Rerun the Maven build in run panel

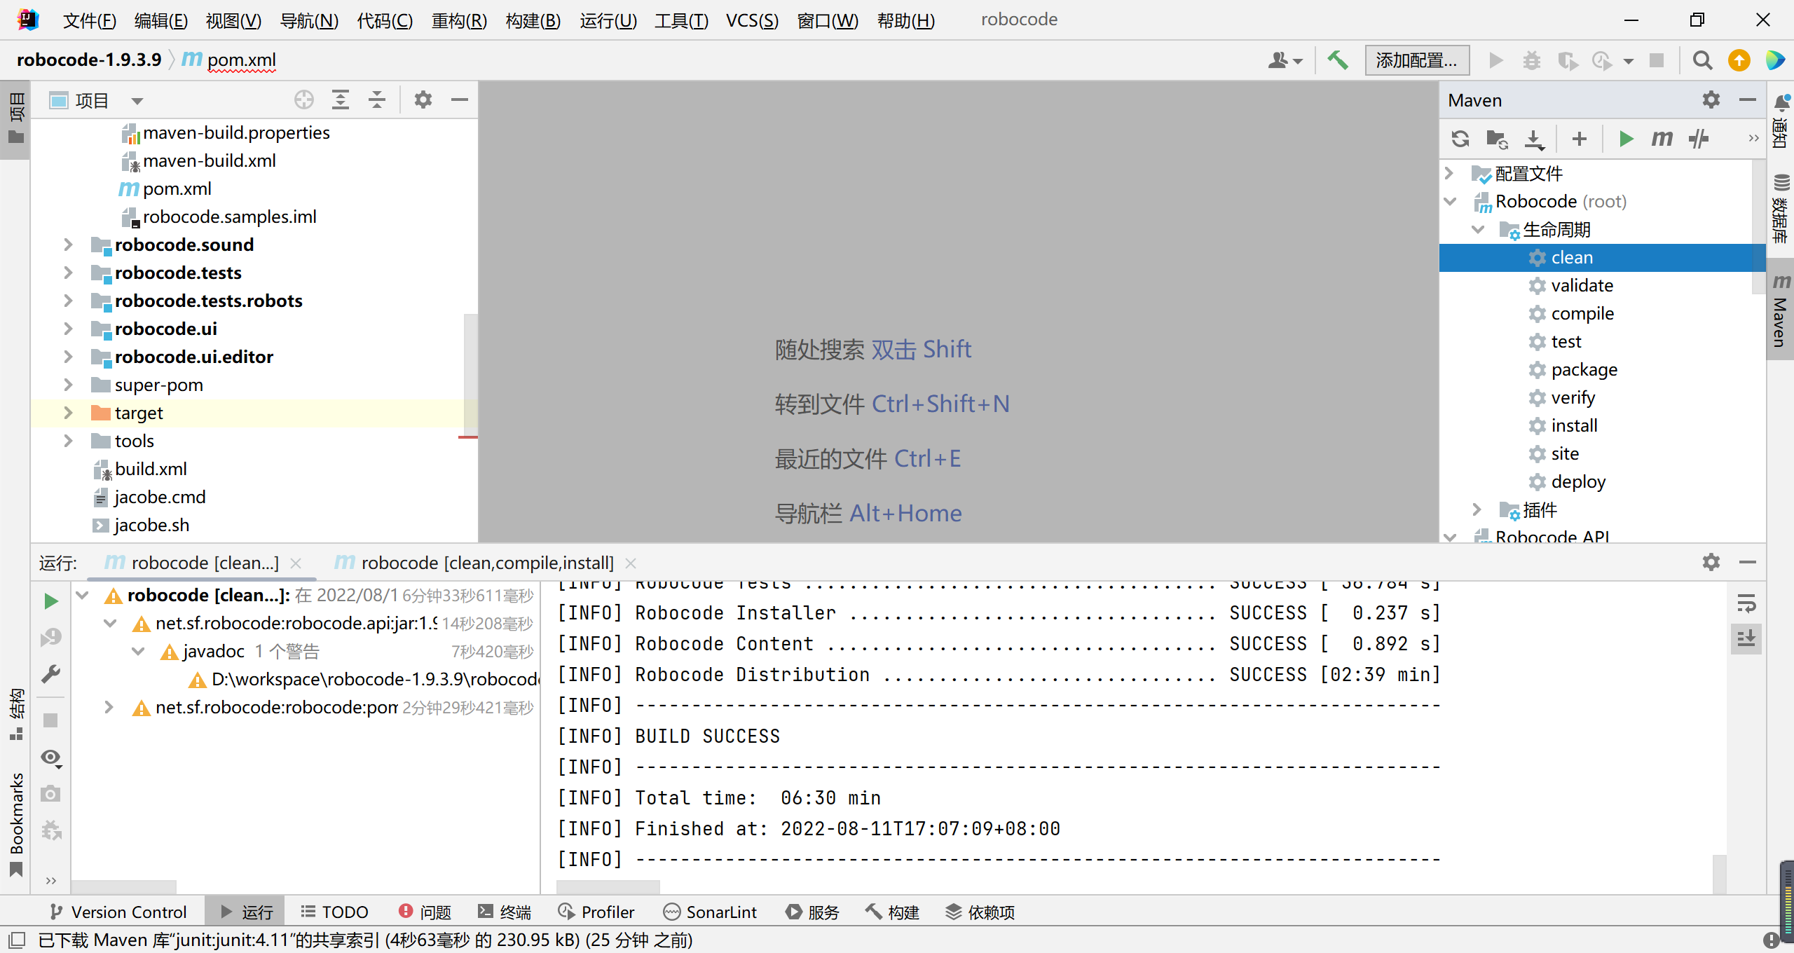point(50,601)
